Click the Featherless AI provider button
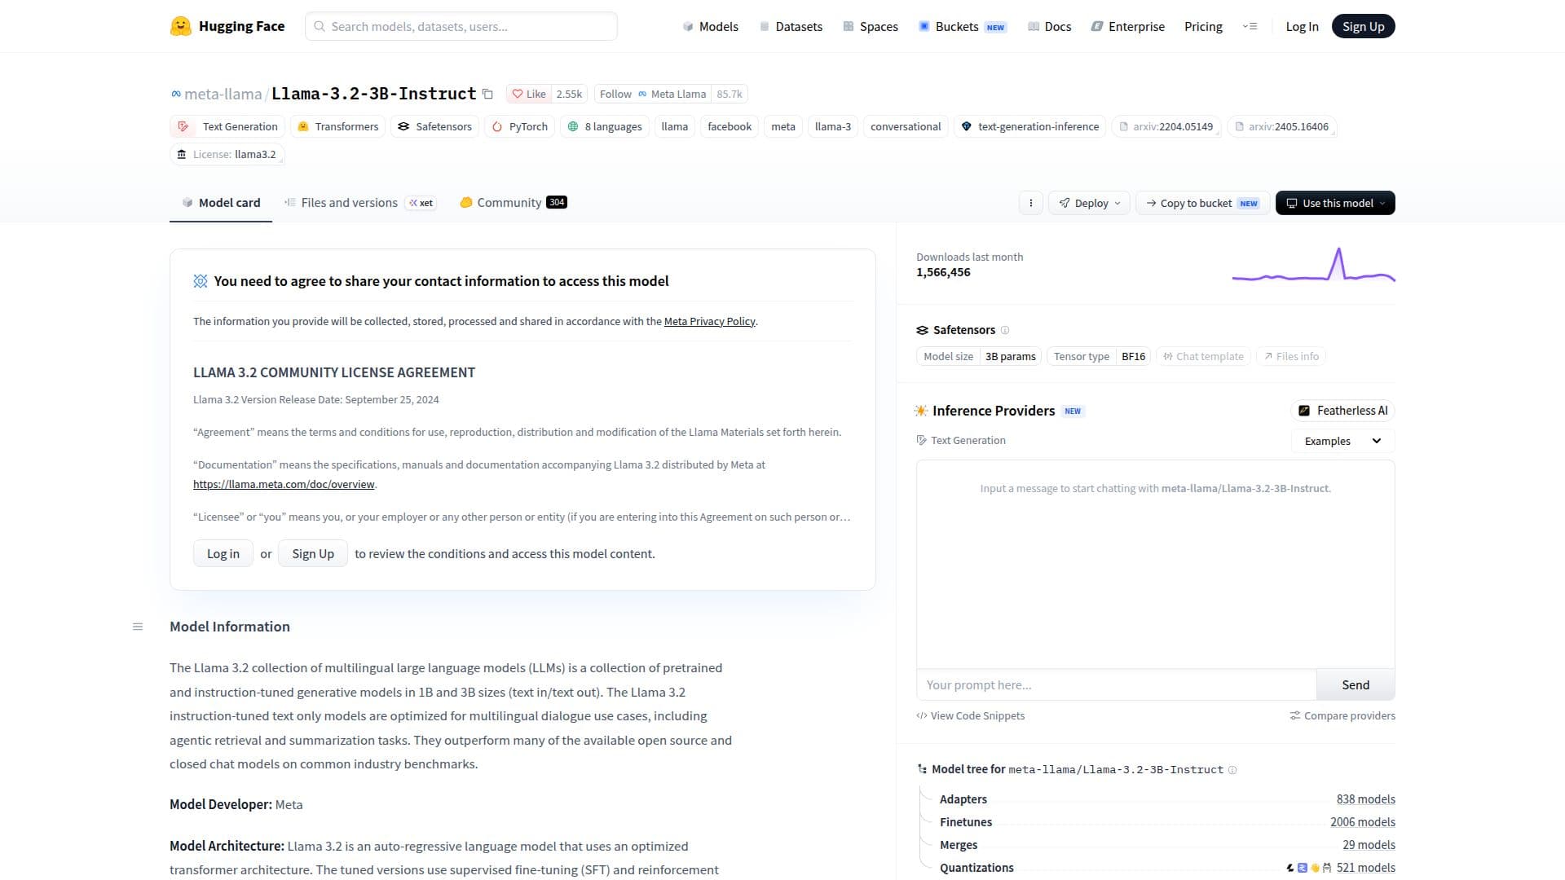The image size is (1565, 880). [1342, 411]
